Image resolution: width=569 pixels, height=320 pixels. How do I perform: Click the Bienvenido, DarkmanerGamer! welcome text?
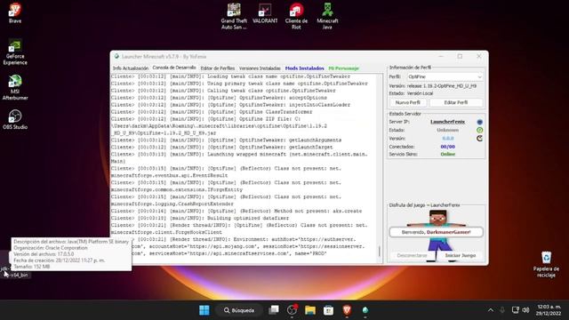437,232
